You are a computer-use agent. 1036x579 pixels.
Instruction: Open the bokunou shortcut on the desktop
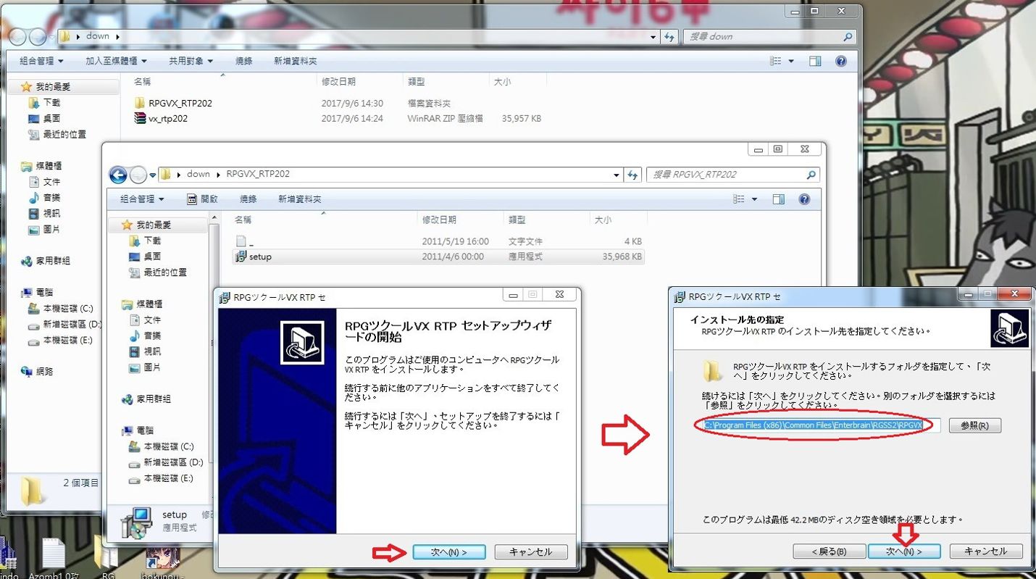click(163, 558)
